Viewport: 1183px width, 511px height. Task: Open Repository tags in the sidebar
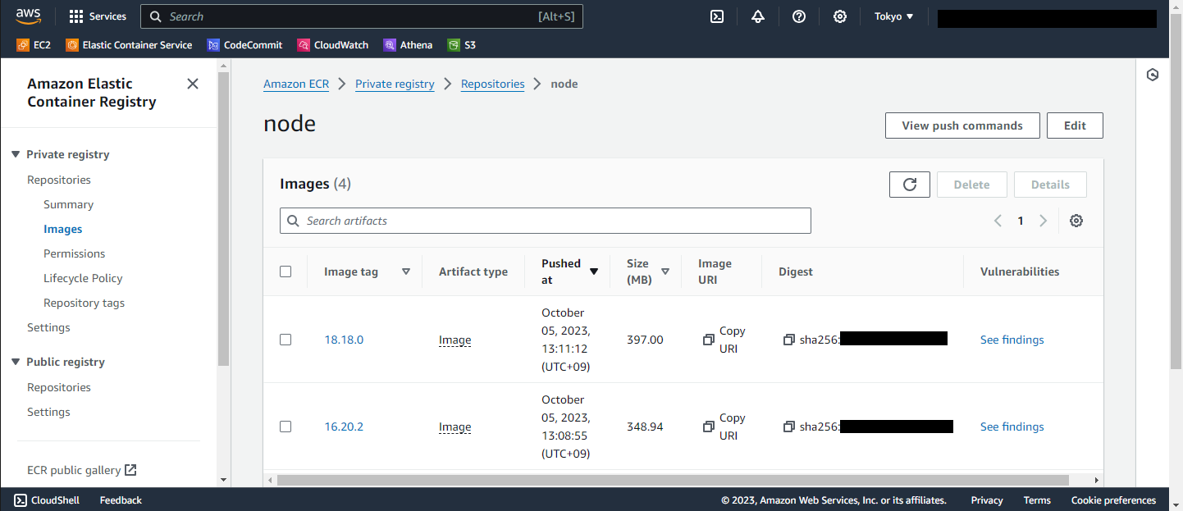tap(84, 303)
